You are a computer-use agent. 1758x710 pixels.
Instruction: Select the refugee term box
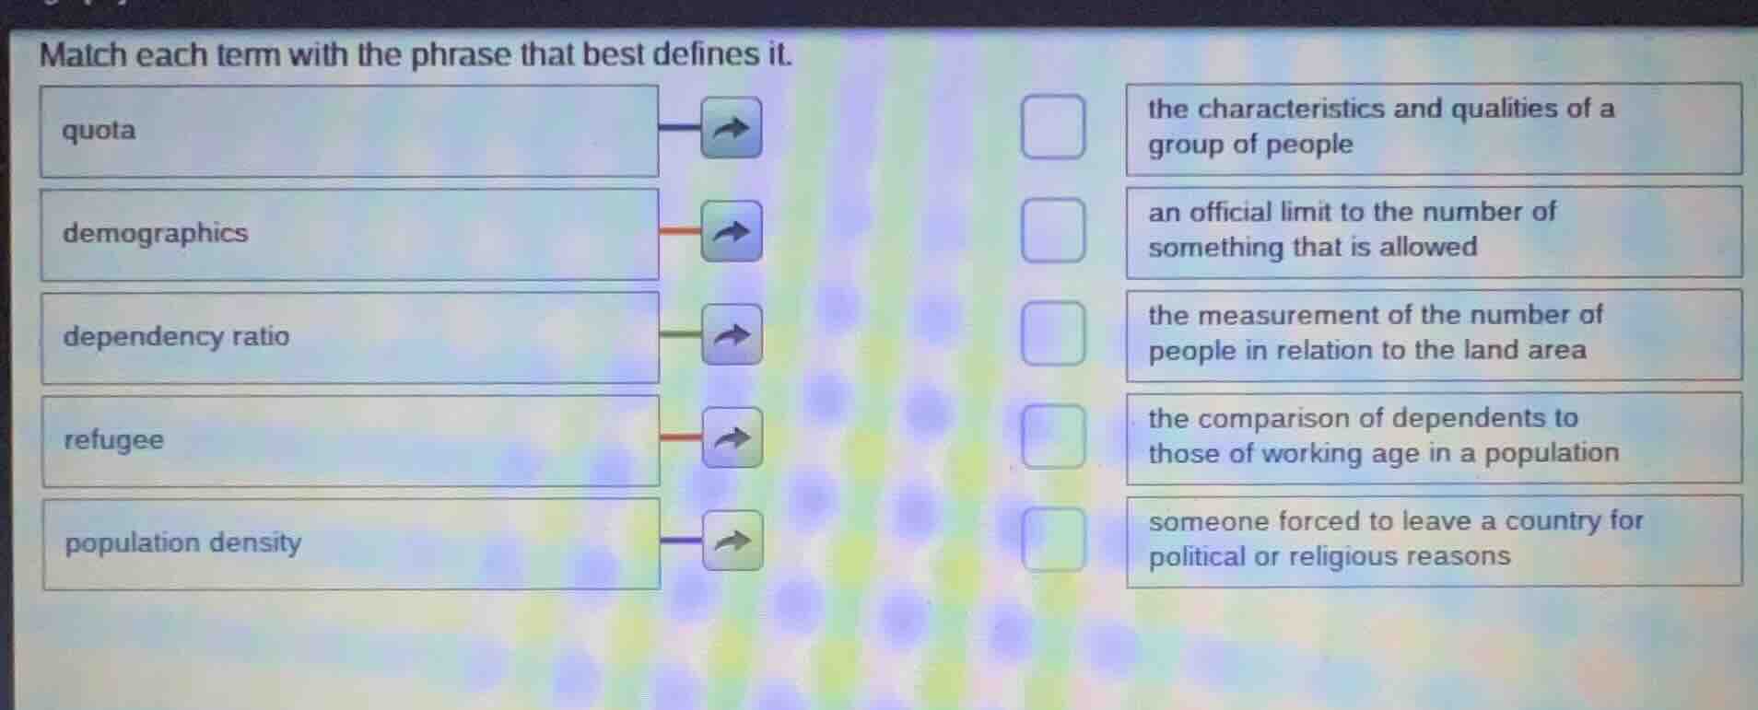[x=350, y=438]
